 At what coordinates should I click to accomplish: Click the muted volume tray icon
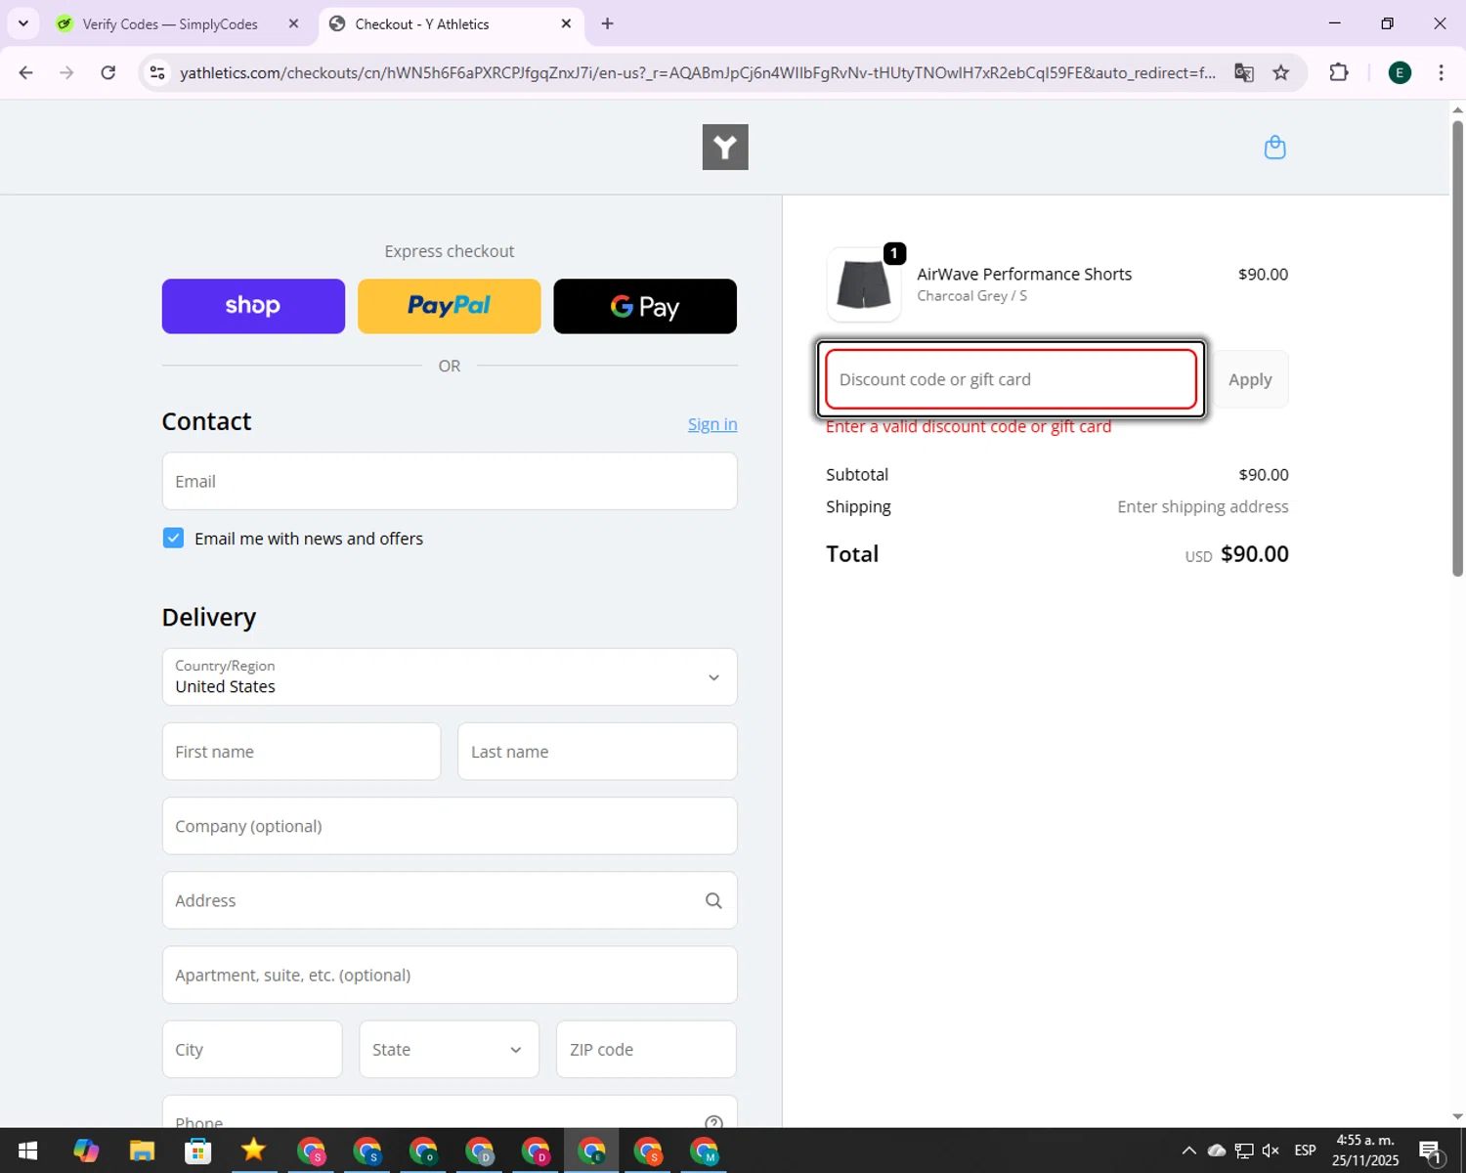point(1271,1151)
